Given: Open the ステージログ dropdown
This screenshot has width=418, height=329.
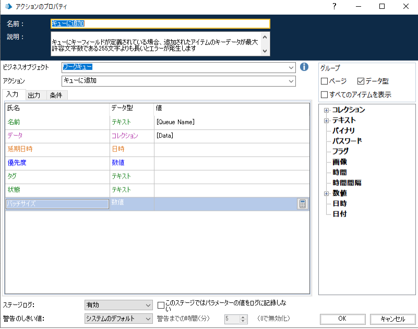Looking at the screenshot, I should (x=148, y=305).
